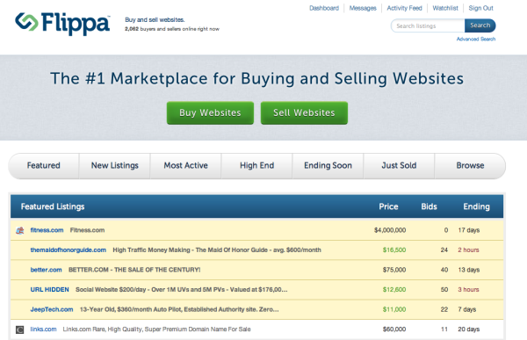Open the better.com listing
This screenshot has width=527, height=340.
(46, 270)
